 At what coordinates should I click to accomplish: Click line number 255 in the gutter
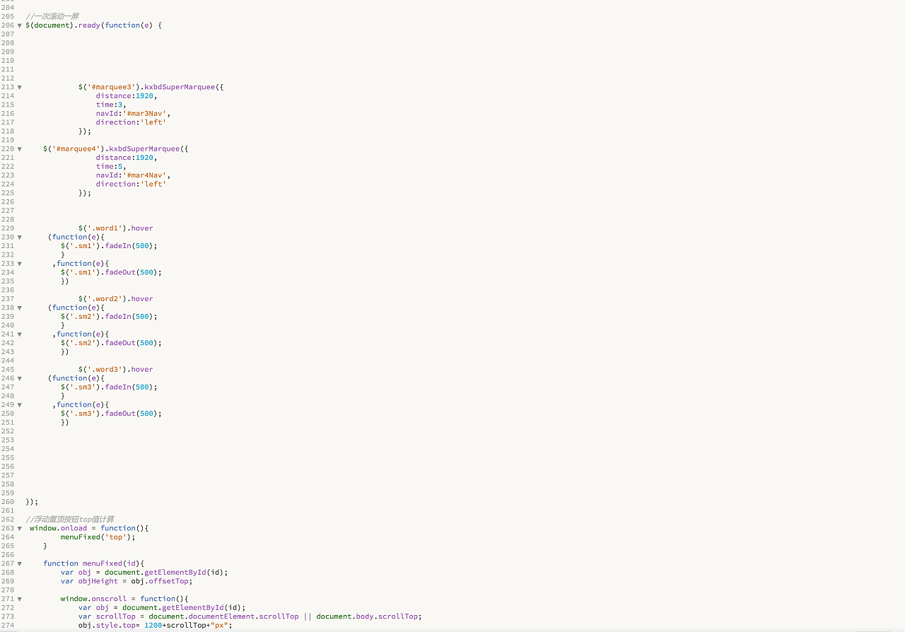[x=8, y=458]
